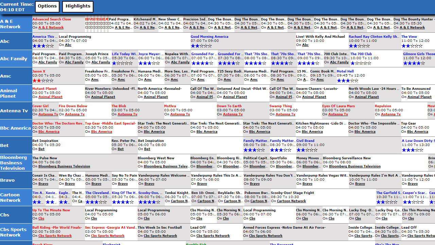This screenshot has height=245, width=435.
Task: Click the star rating under Casper's Scare School
Action: pos(413,202)
